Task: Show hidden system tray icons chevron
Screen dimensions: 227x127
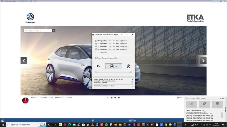Action: pos(201,125)
